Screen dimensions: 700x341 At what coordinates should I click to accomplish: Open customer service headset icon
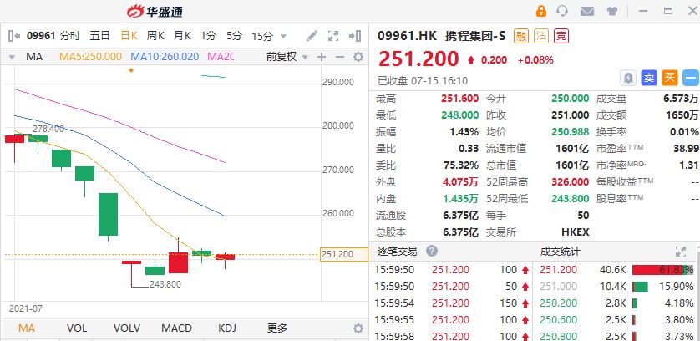pyautogui.click(x=562, y=11)
